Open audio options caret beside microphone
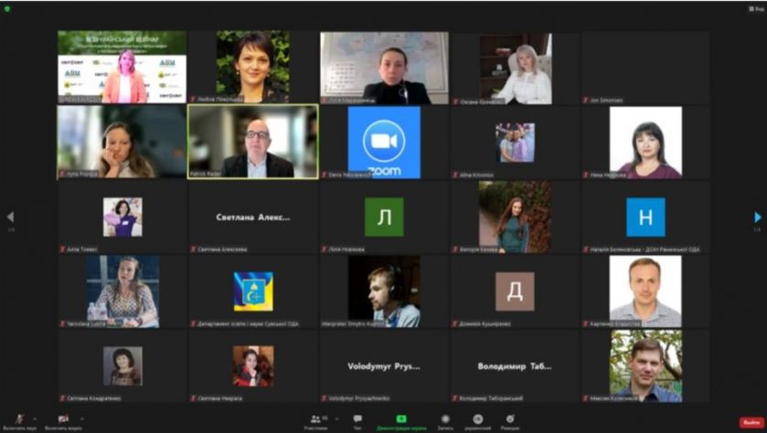Viewport: 767px width, 433px height. click(x=34, y=418)
